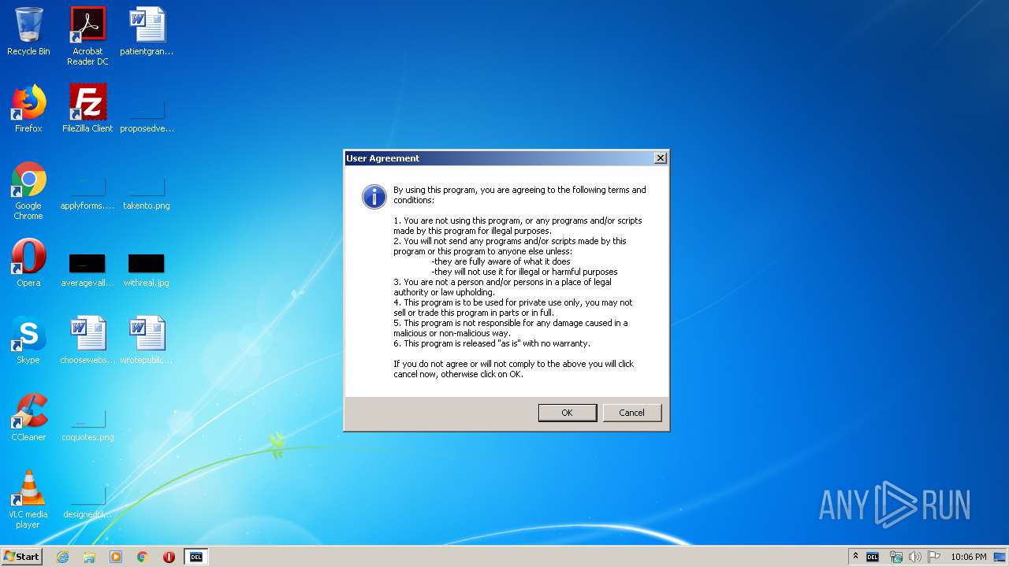Open the volume control tray icon
The image size is (1009, 567).
(915, 557)
